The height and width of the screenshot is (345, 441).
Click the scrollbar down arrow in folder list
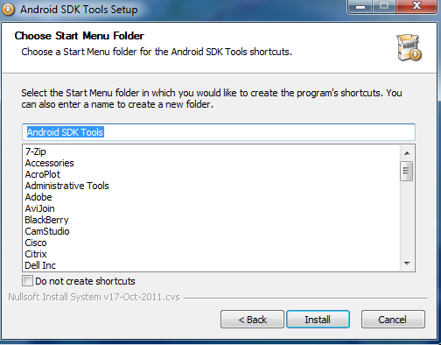pyautogui.click(x=407, y=264)
